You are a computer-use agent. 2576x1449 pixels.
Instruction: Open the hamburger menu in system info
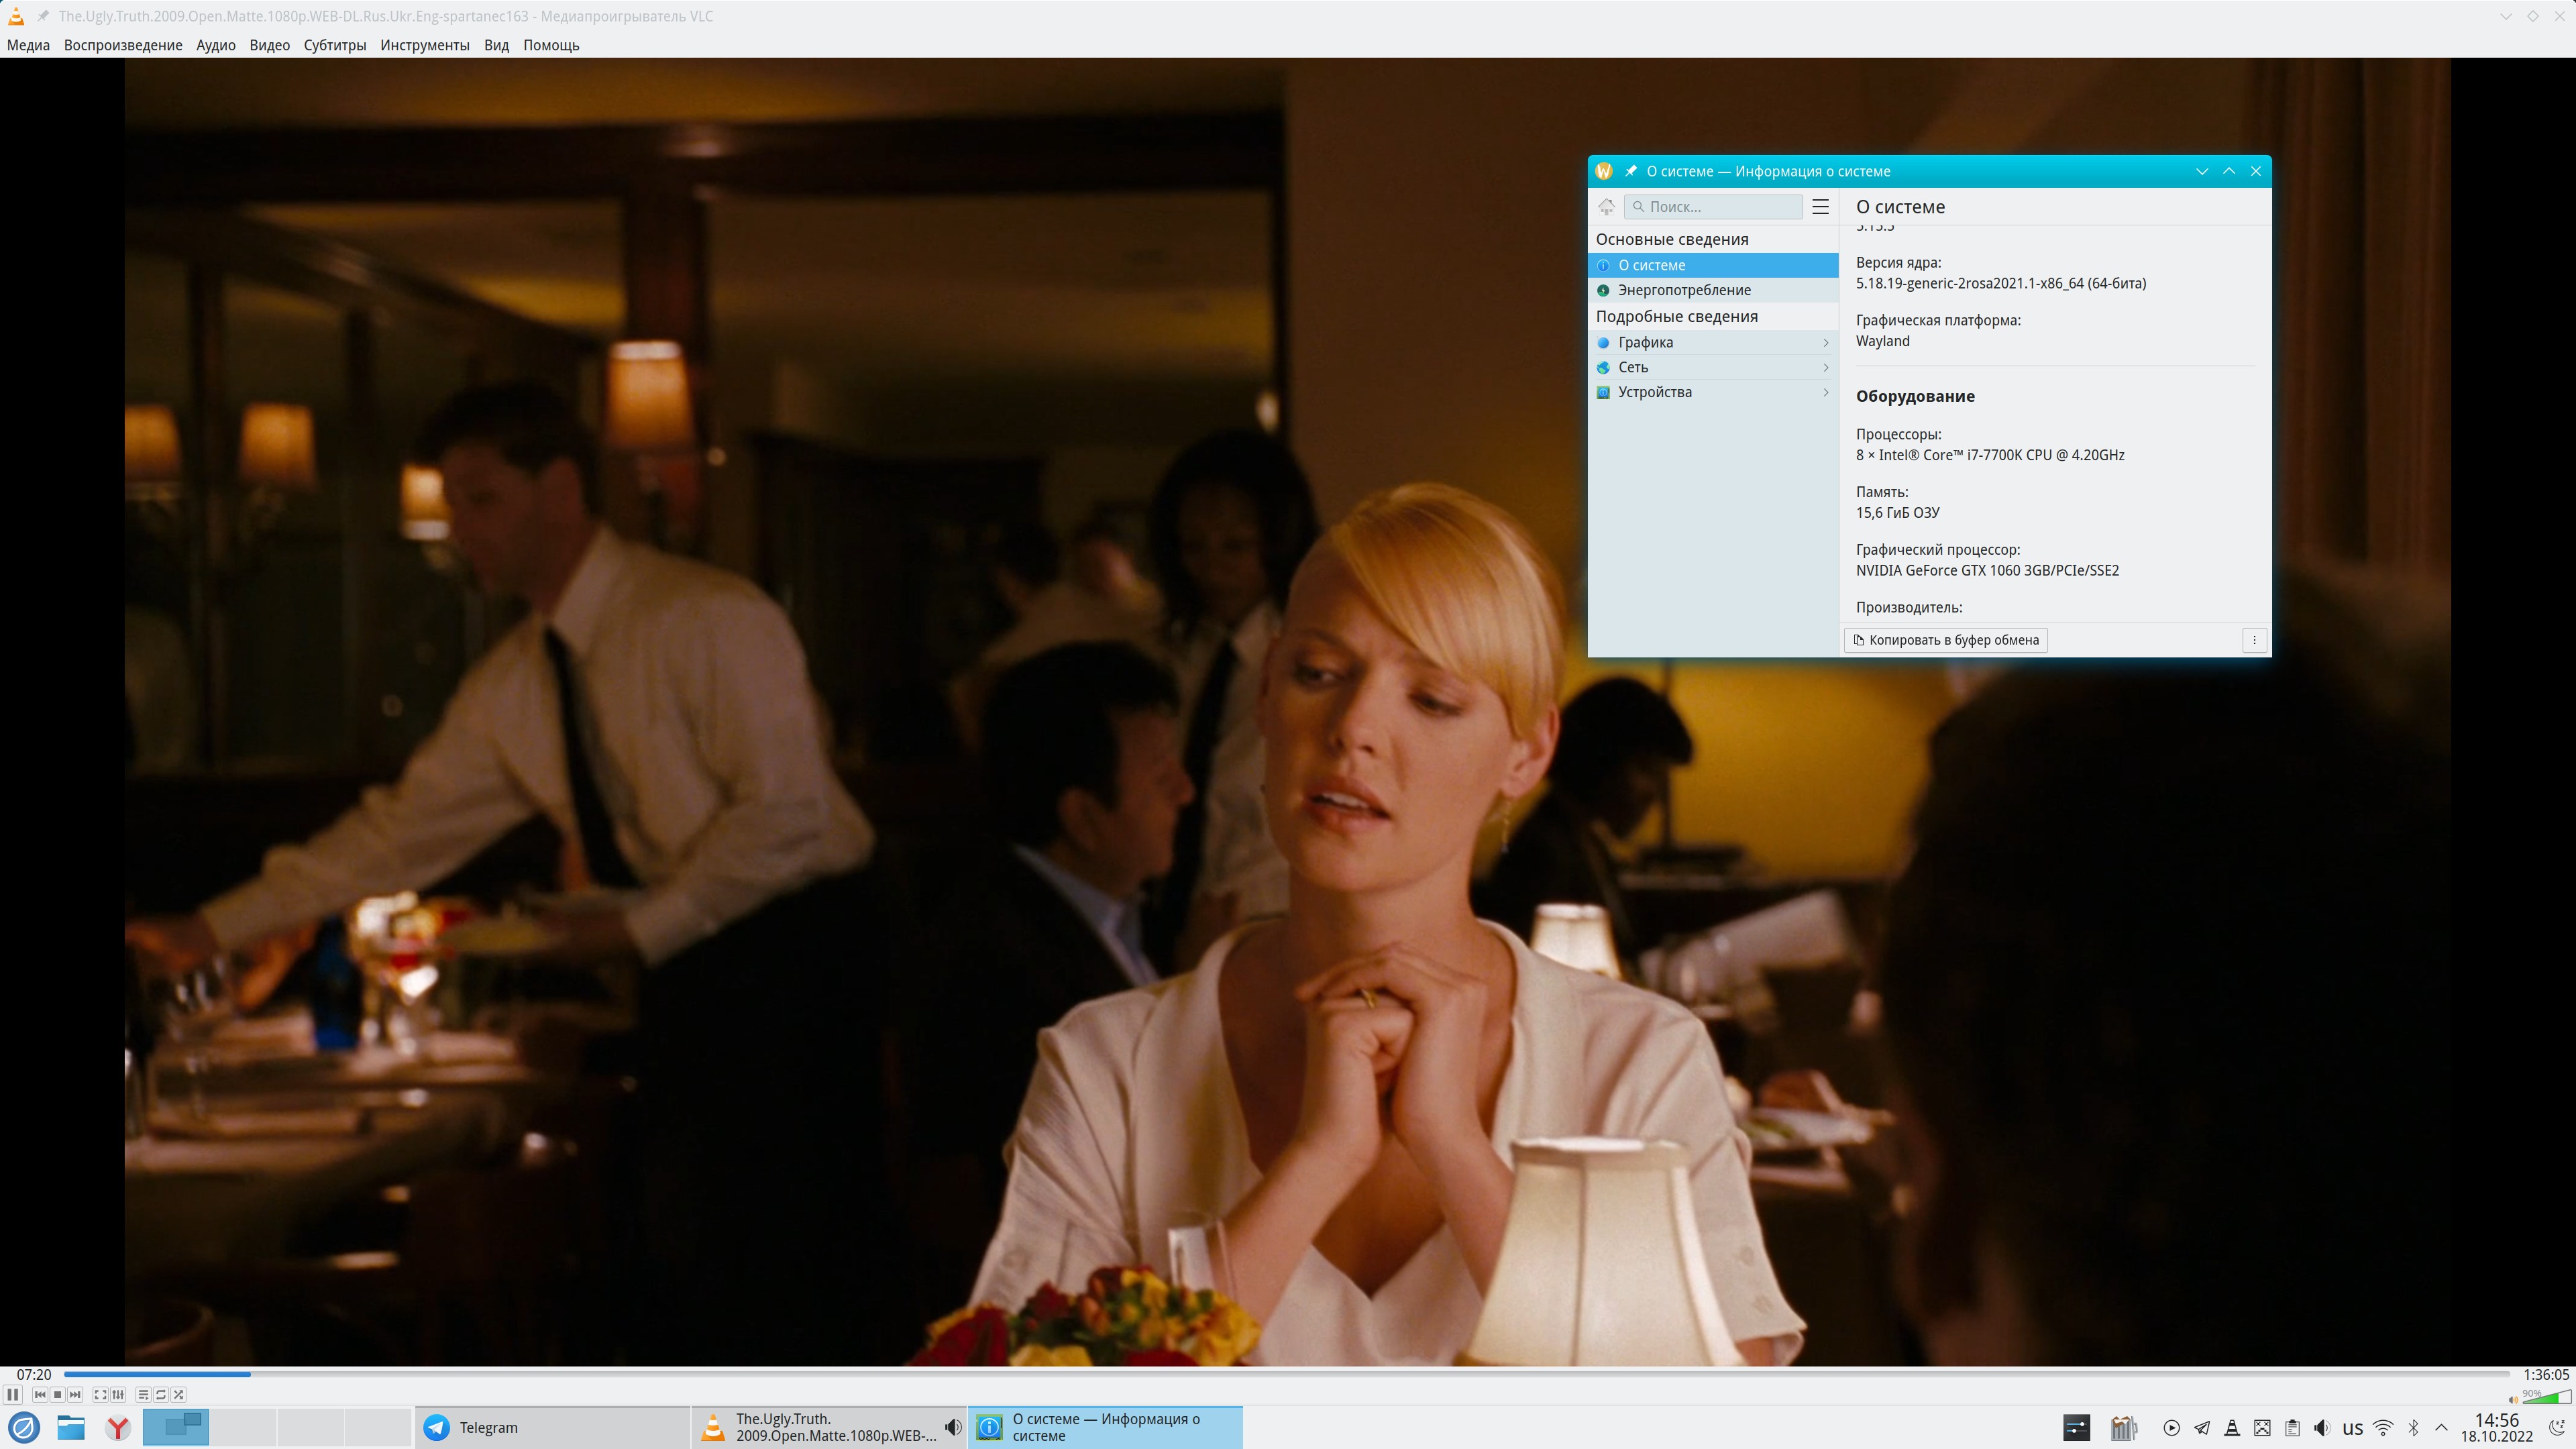pos(1820,207)
